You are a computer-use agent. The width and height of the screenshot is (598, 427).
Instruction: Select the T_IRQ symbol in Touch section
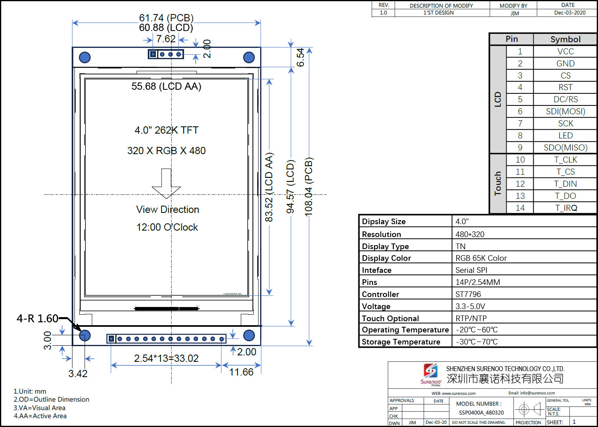click(x=566, y=208)
